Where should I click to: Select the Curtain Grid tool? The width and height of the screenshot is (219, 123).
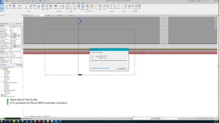(x=47, y=7)
